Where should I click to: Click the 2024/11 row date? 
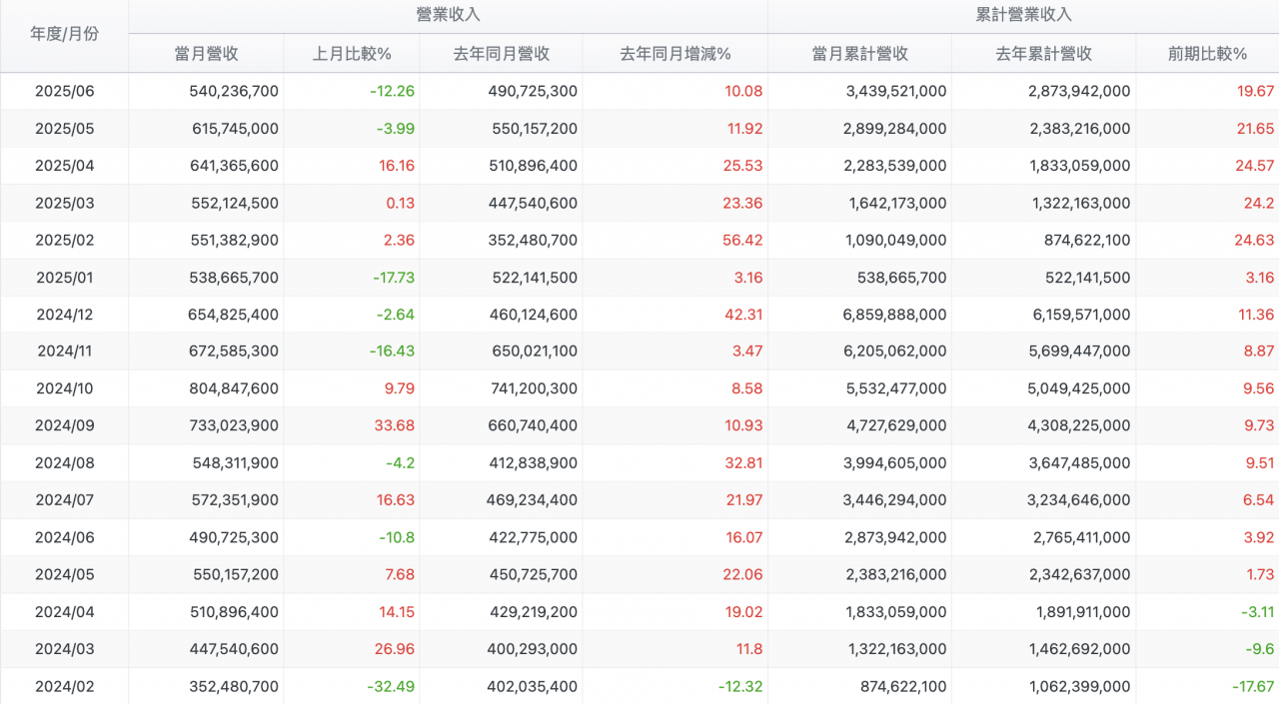64,352
